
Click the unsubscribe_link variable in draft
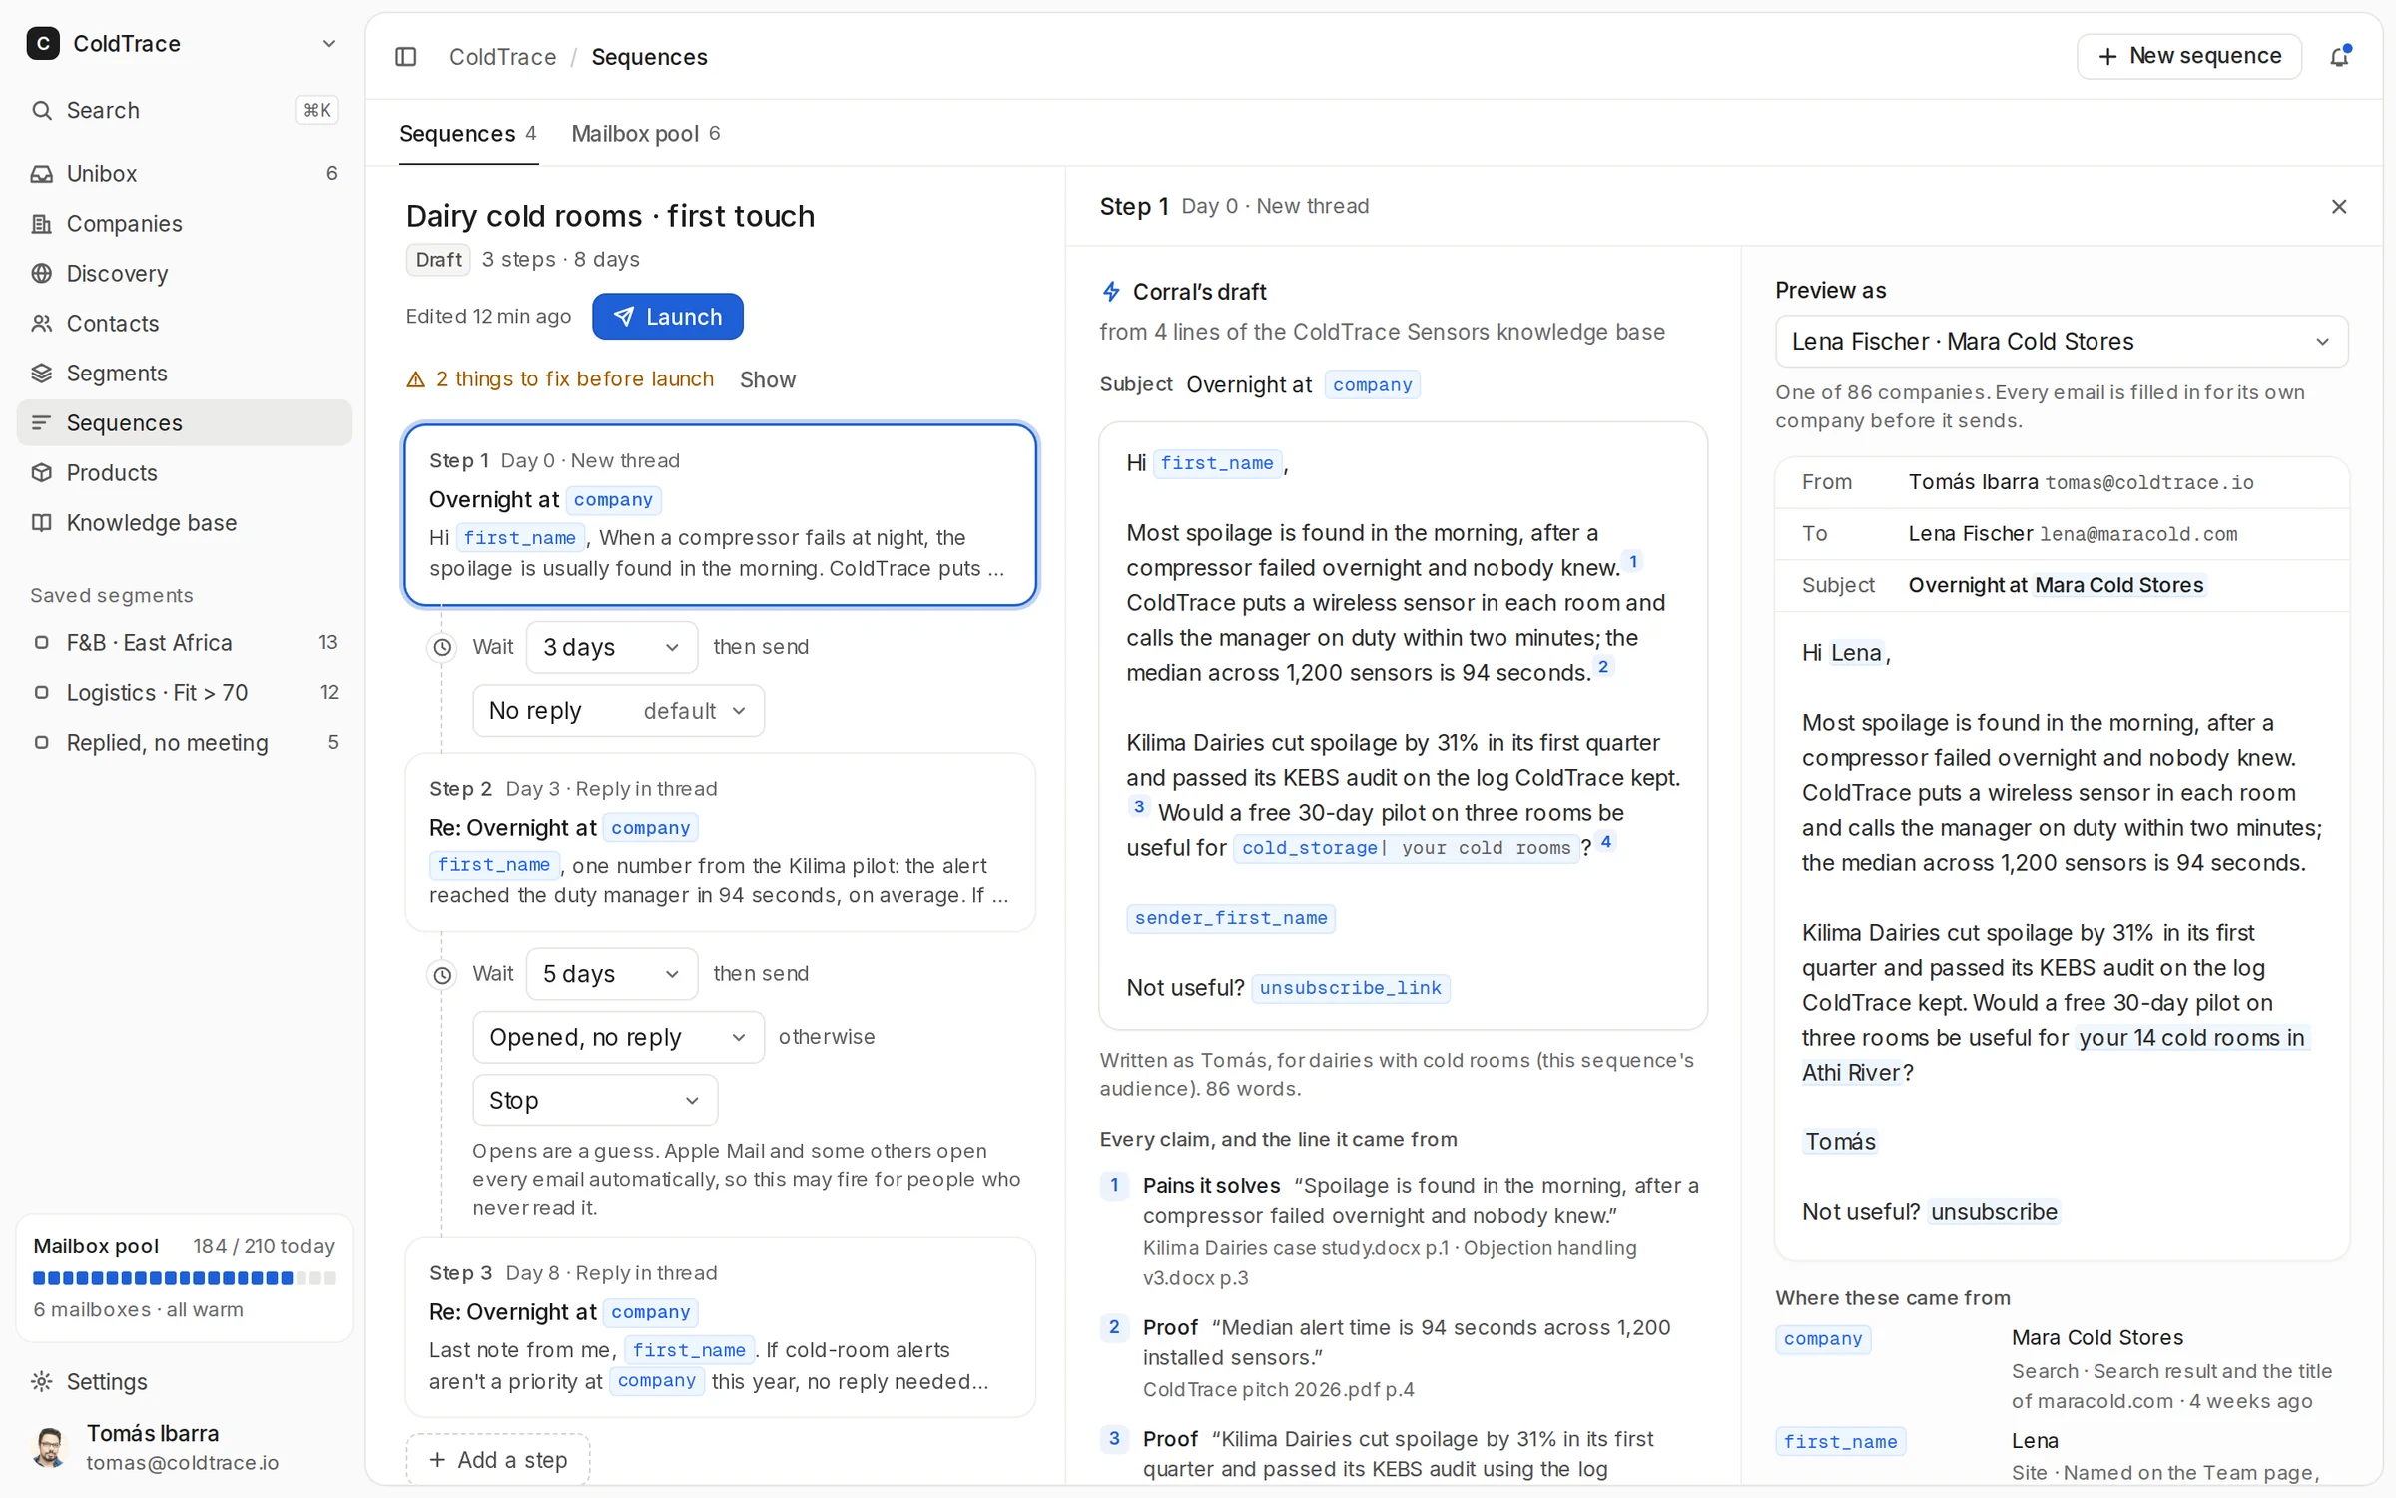pos(1350,988)
